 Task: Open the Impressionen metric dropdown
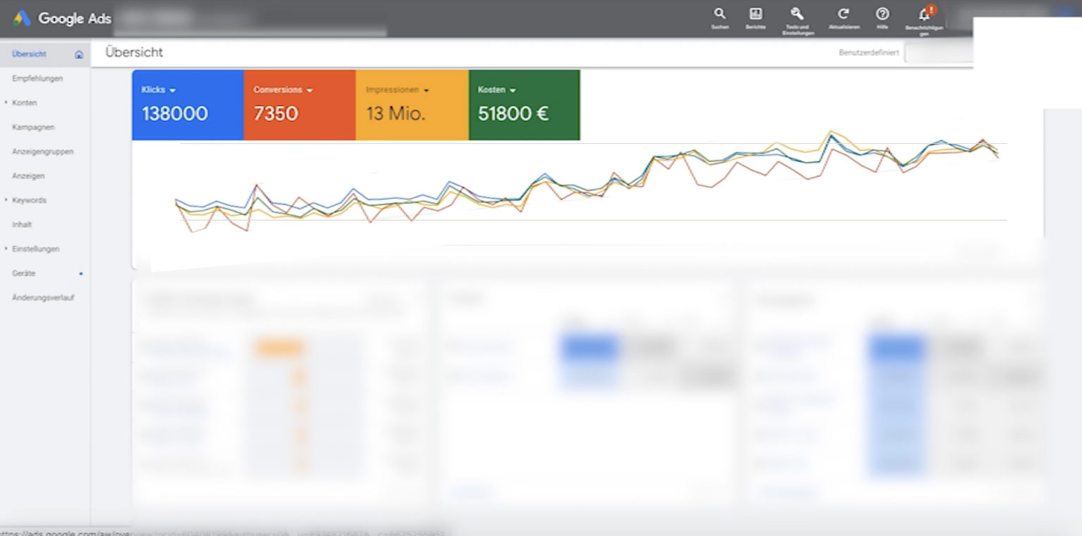point(426,90)
